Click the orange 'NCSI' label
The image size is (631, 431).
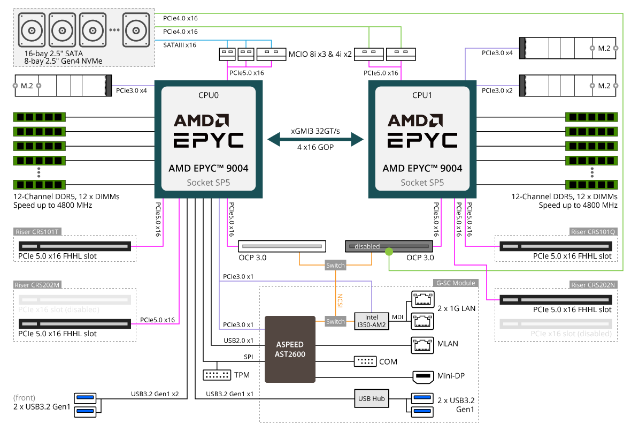point(340,300)
